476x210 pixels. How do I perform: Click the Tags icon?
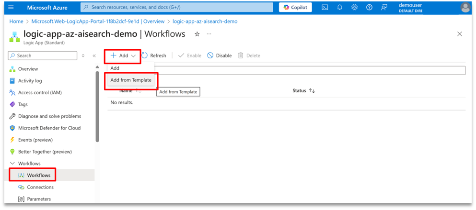click(x=12, y=104)
